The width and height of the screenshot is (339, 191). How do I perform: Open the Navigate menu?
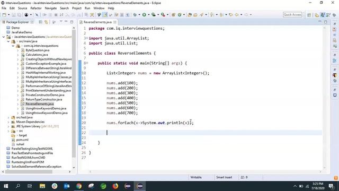pyautogui.click(x=51, y=8)
